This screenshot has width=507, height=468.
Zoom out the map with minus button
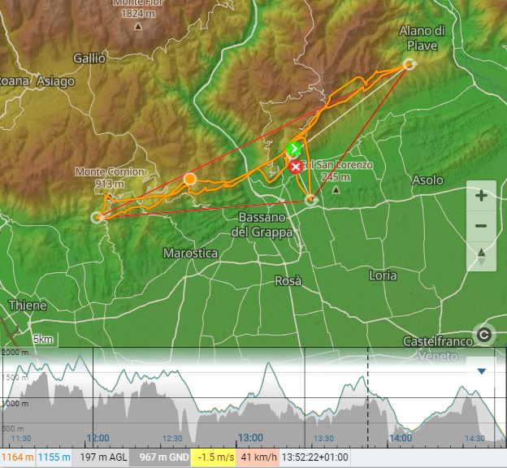481,226
